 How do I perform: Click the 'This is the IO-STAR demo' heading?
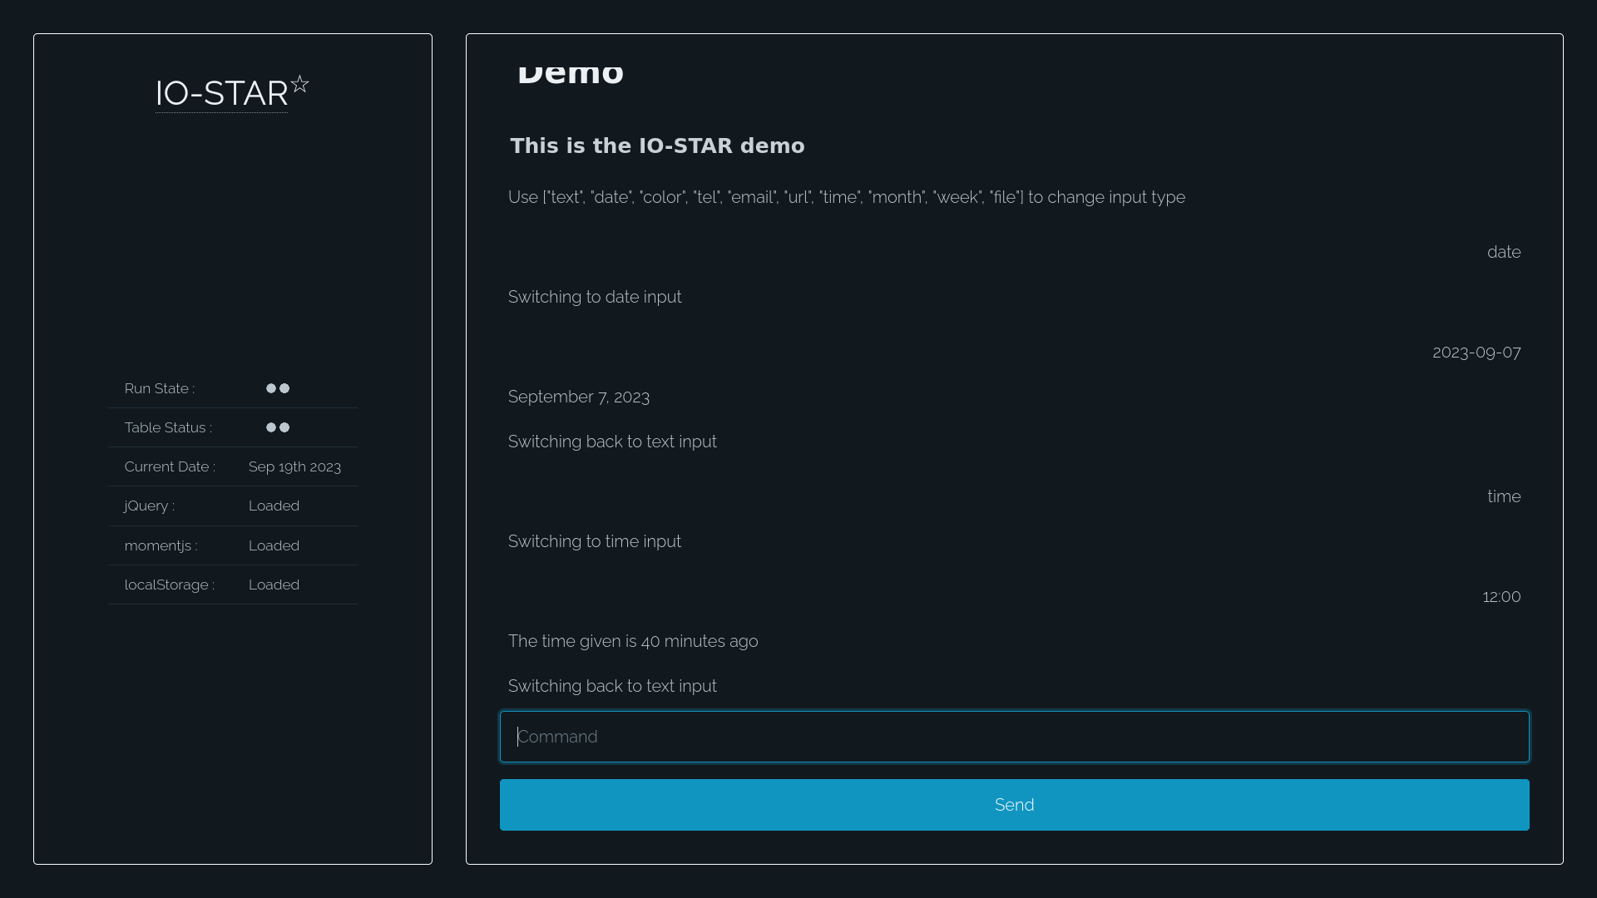(656, 145)
